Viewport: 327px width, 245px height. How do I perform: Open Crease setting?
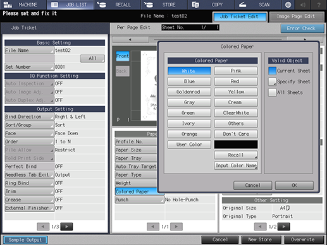[x=29, y=200]
